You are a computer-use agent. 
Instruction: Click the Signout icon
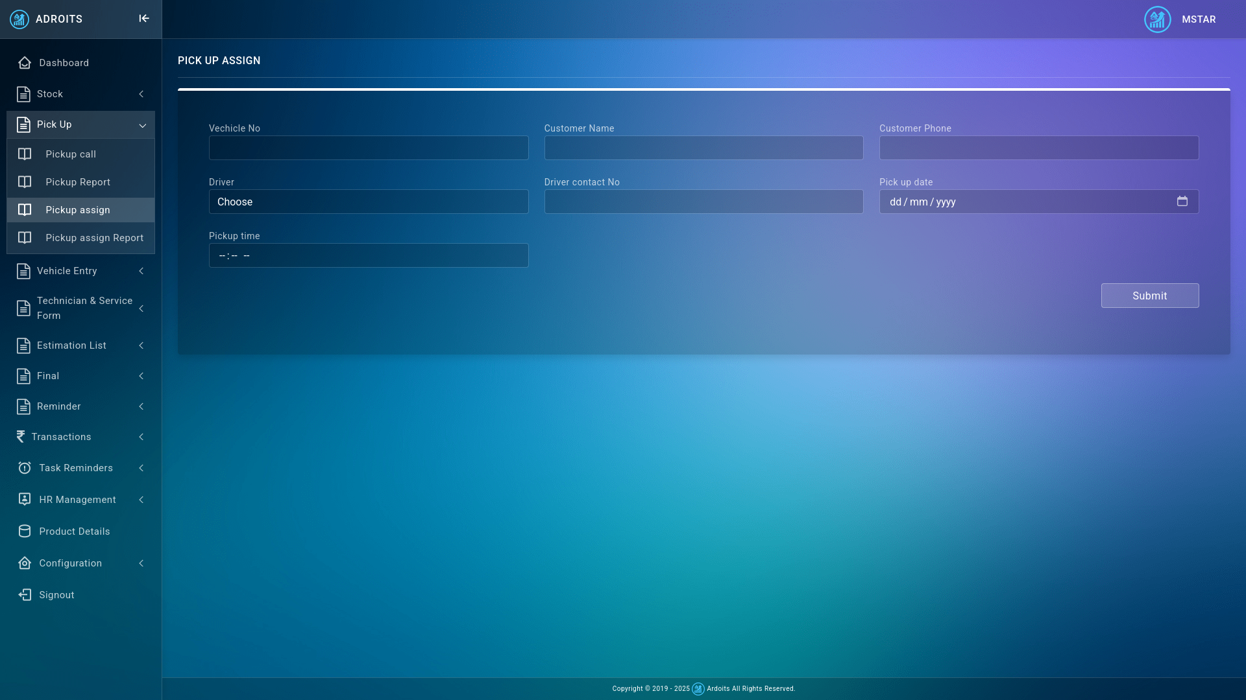[x=25, y=595]
